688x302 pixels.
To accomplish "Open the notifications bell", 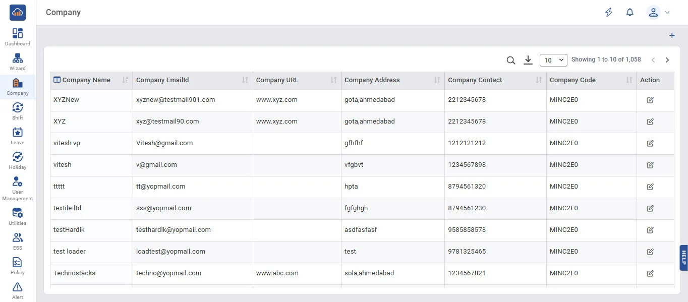I will pos(630,13).
